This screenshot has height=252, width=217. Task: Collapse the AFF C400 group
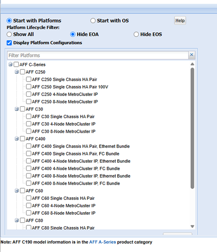click(x=17, y=139)
